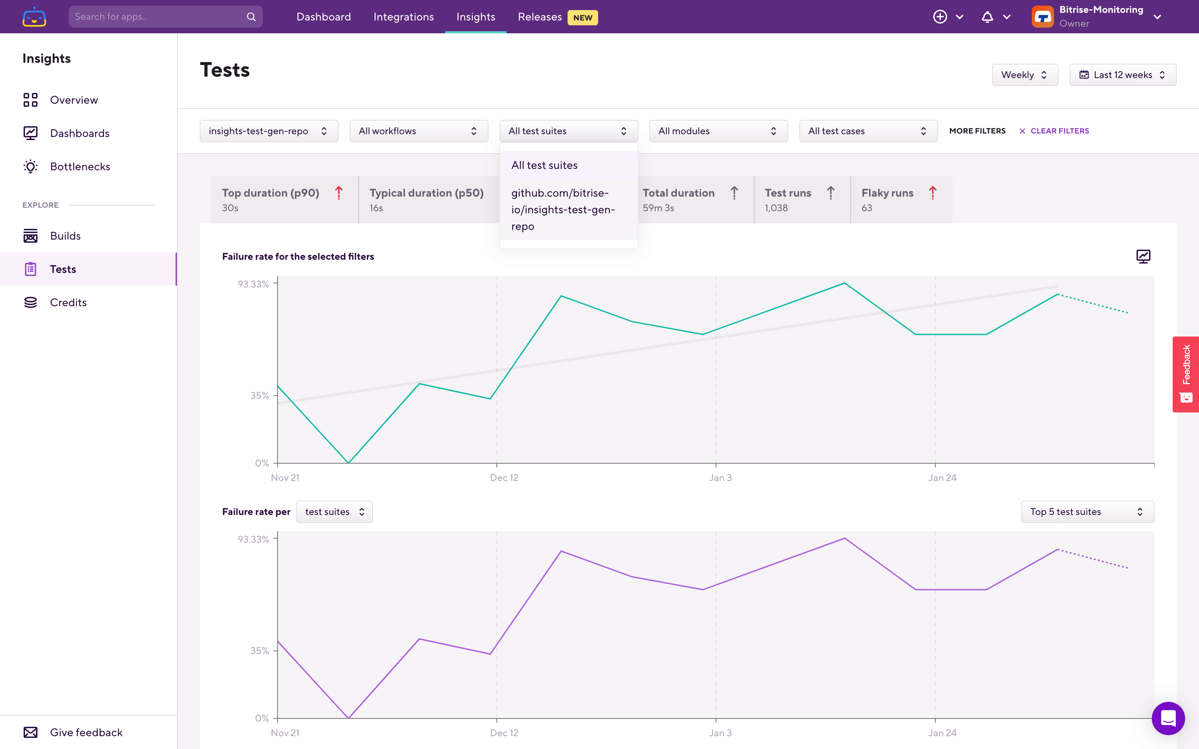Switch to the Releases tab
The image size is (1199, 749).
(539, 17)
